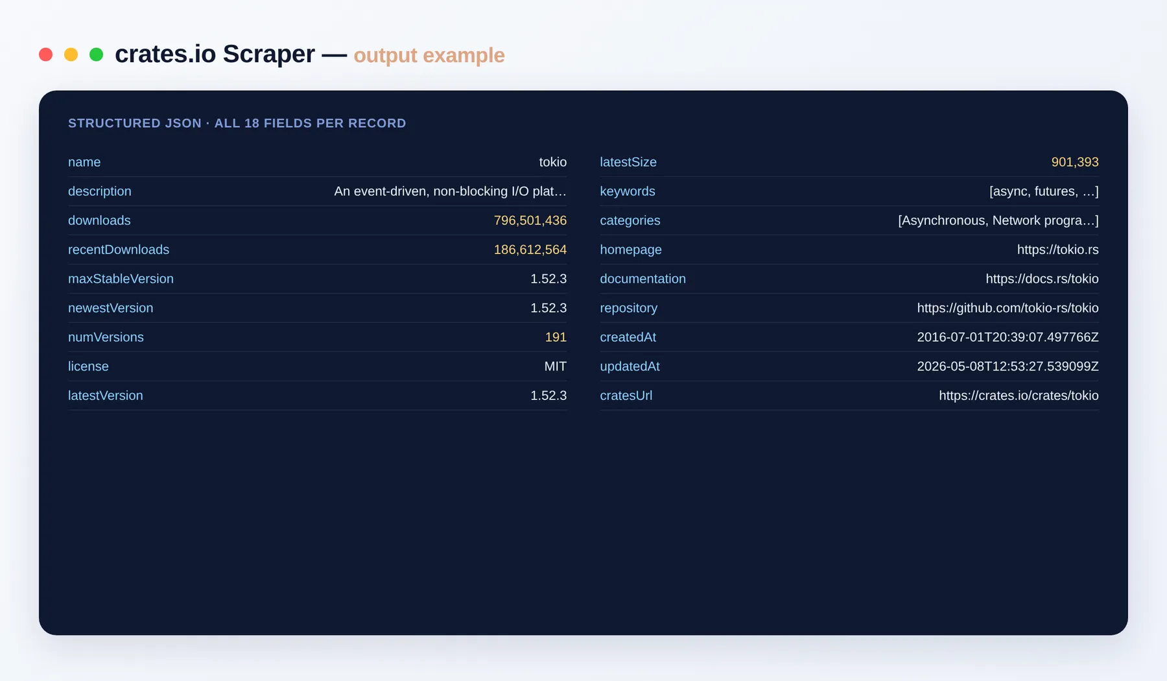
Task: Open the https://github.com/tokio-rs/tokio URL
Action: coord(1008,308)
